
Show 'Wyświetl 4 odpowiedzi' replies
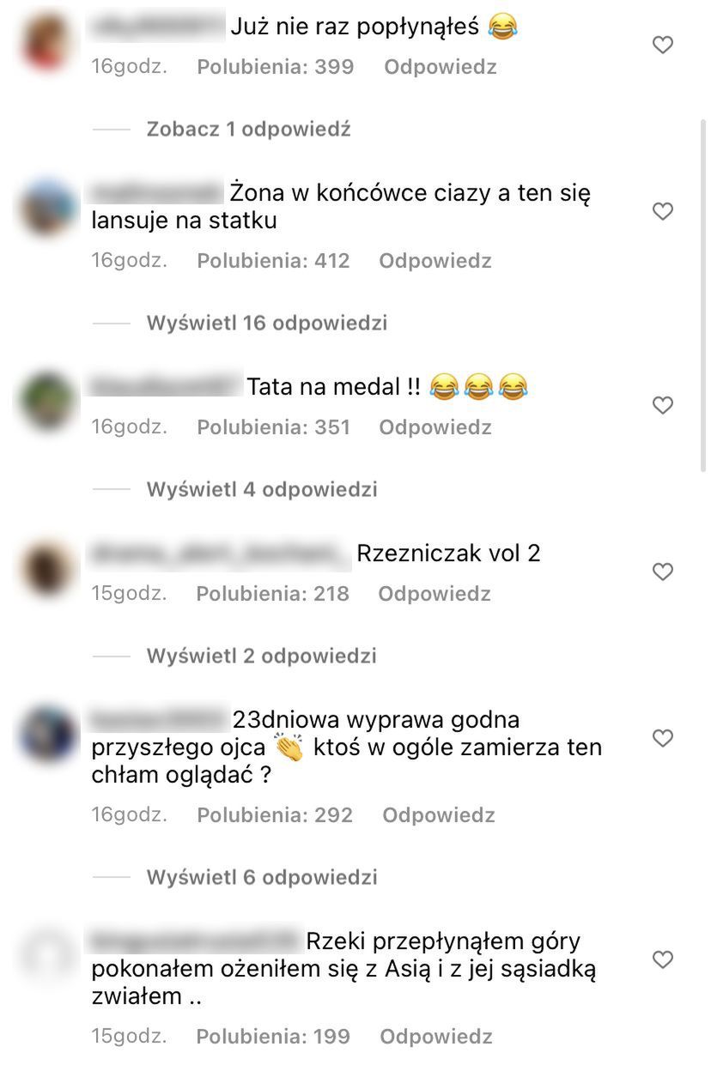[262, 490]
